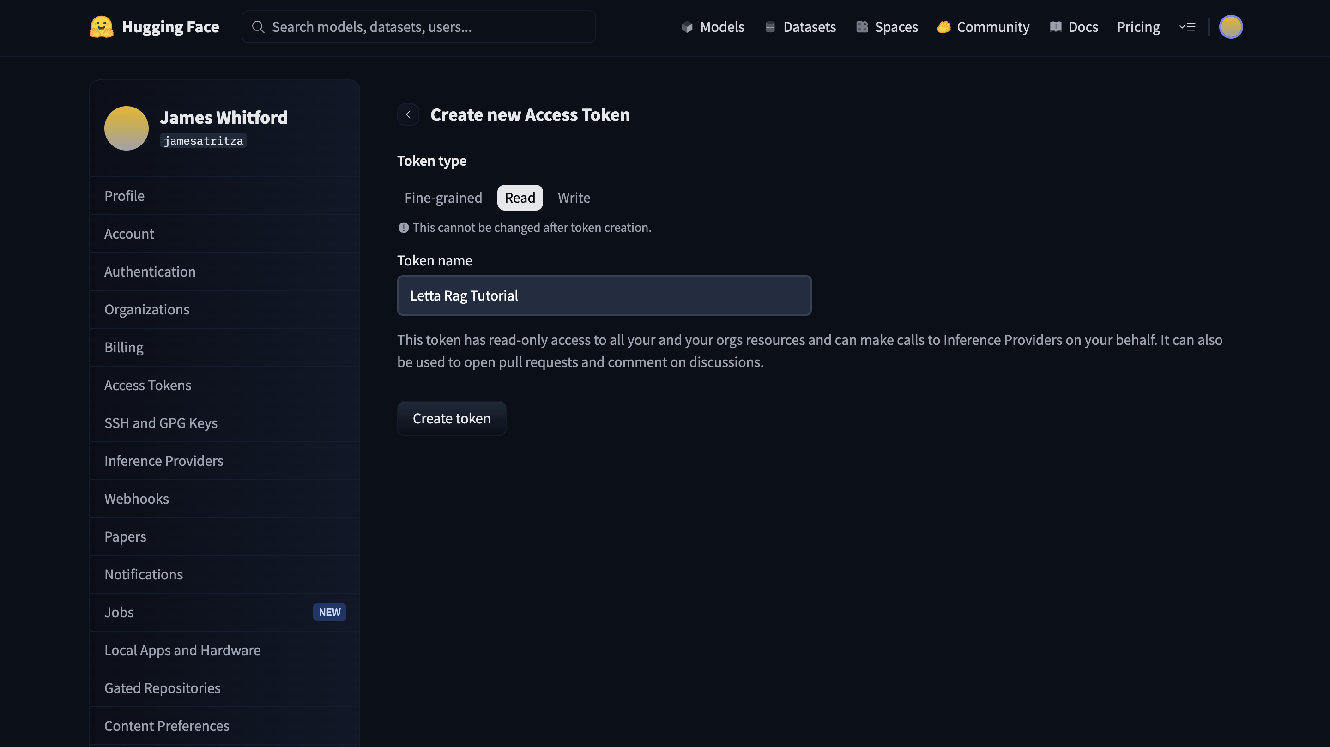Click the Community hands icon
The image size is (1330, 747).
pyautogui.click(x=943, y=27)
